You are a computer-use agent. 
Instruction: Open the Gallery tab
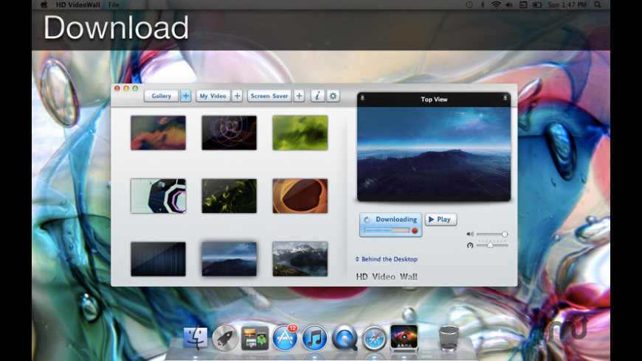tap(161, 96)
